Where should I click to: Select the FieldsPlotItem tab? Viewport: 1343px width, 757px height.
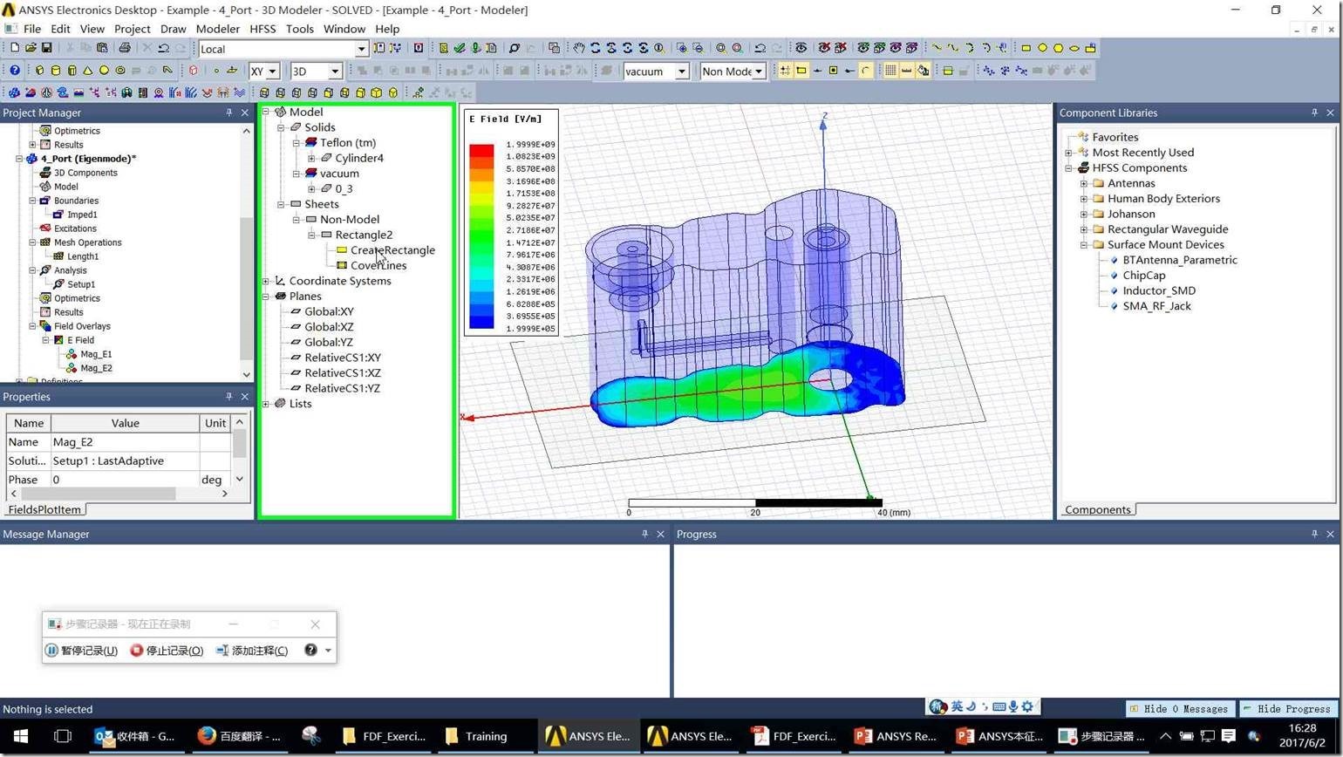44,510
